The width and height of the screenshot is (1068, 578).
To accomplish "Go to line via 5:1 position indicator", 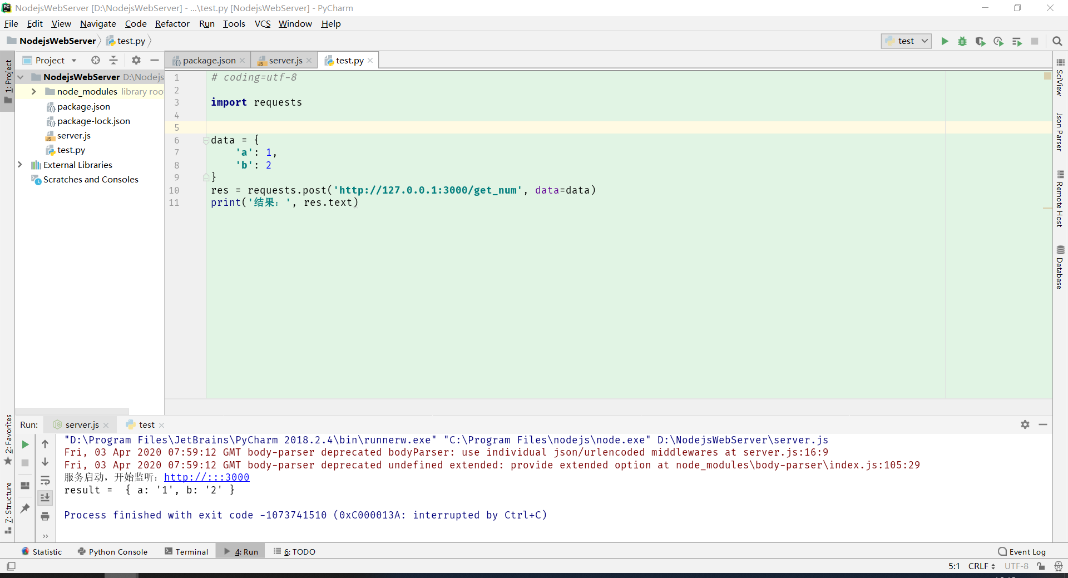I will [x=954, y=566].
